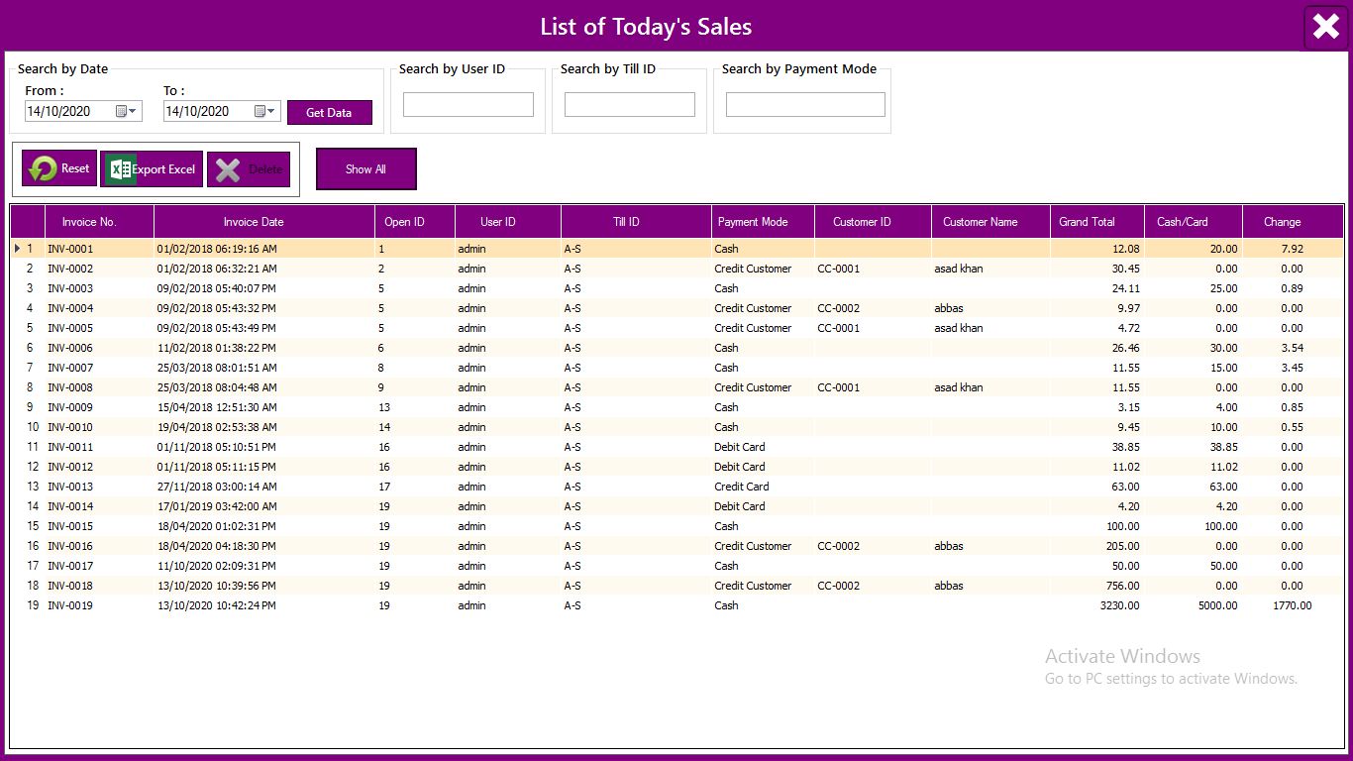Screen dimensions: 1353x761
Task: Click the Show All button
Action: point(365,169)
